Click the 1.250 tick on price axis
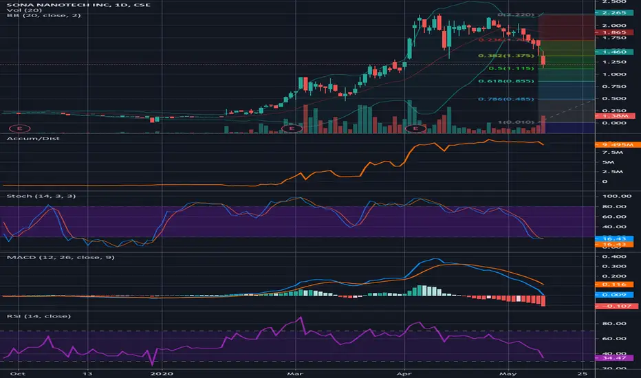Viewport: 641px width, 378px height. coord(614,62)
